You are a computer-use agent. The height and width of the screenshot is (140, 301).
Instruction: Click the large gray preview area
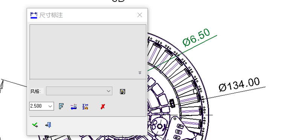click(88, 52)
